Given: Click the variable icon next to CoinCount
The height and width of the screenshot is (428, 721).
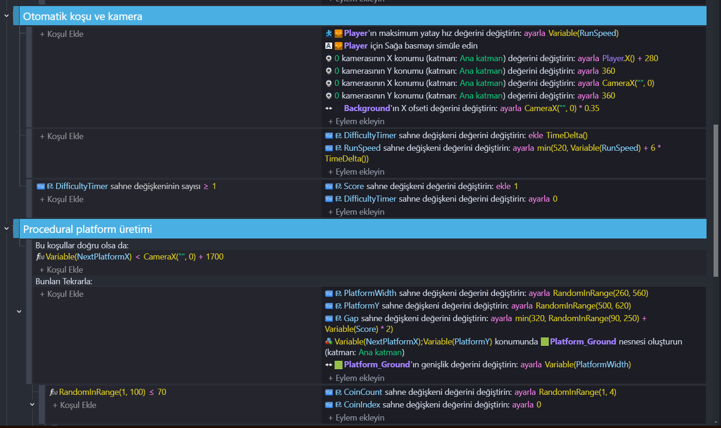Looking at the screenshot, I should tap(329, 392).
